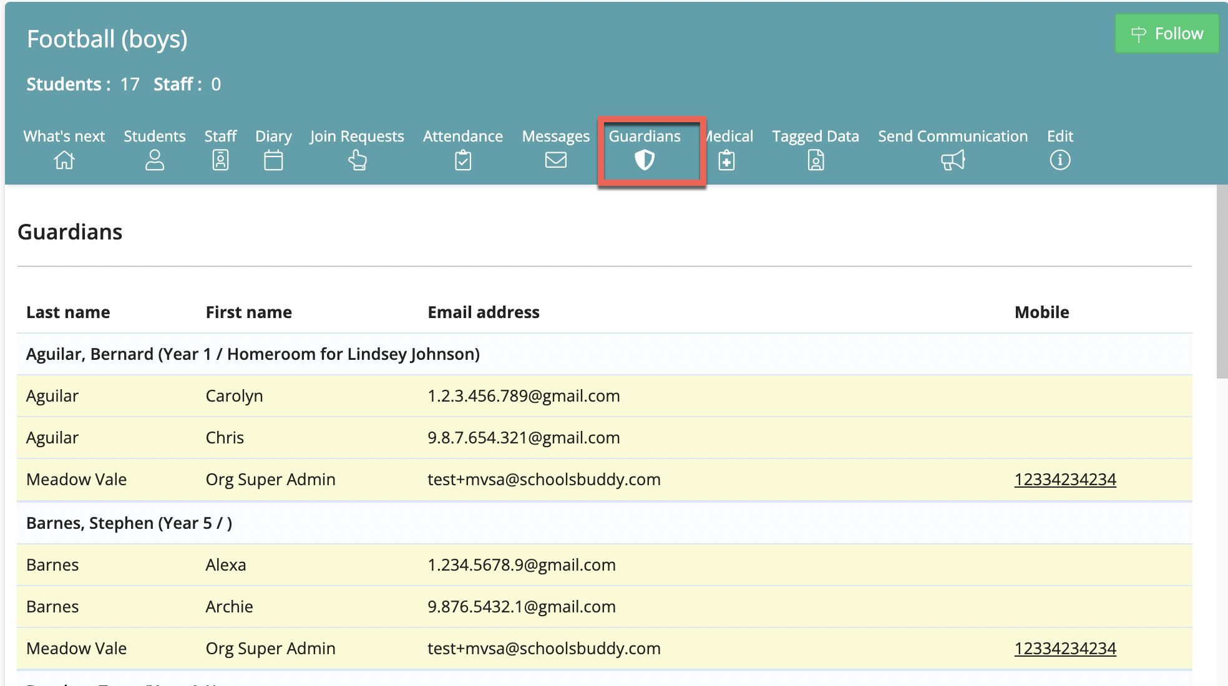
Task: Open the Diary calendar icon
Action: (273, 160)
